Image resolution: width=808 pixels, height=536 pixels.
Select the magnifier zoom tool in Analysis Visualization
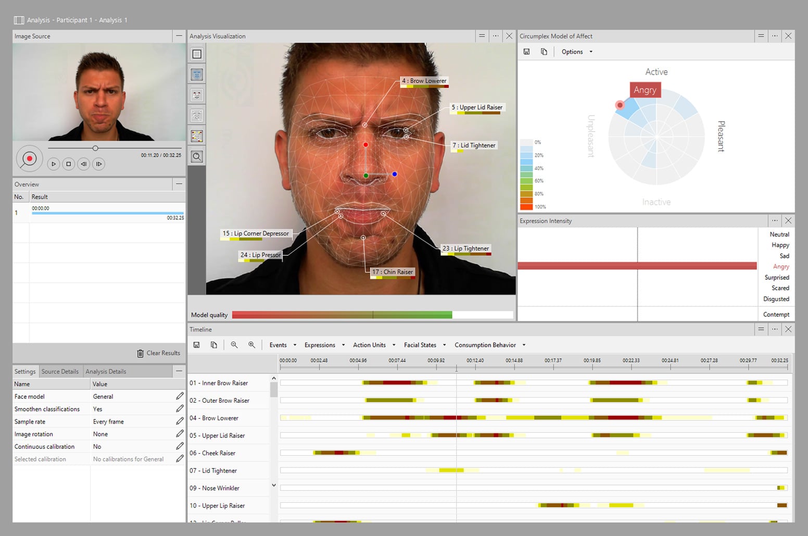[x=196, y=155]
